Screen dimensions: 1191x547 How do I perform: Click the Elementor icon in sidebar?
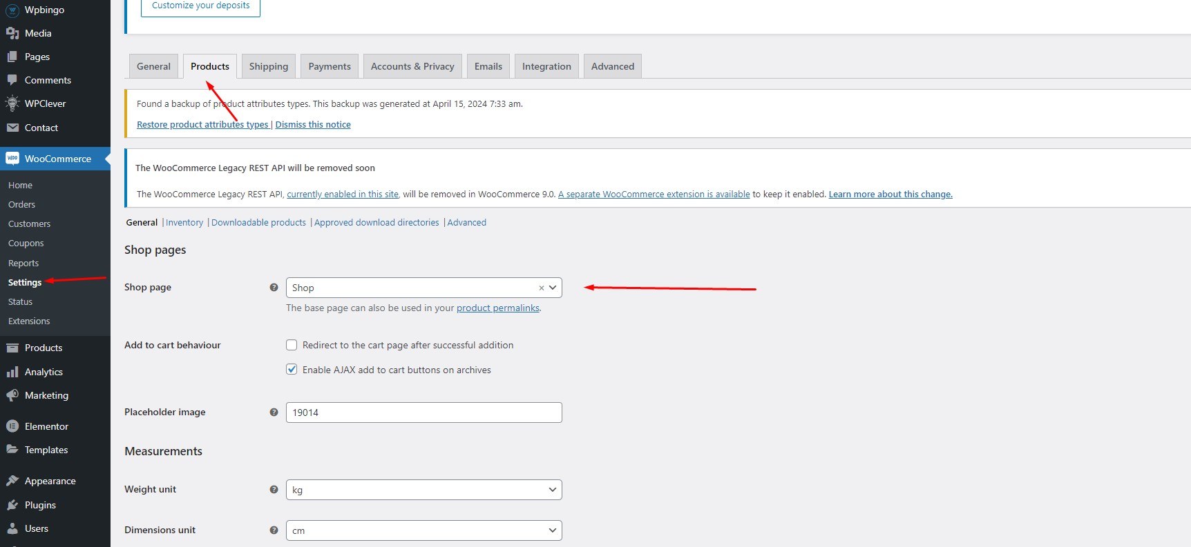[12, 426]
